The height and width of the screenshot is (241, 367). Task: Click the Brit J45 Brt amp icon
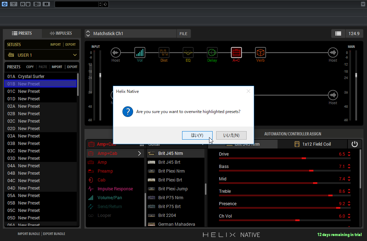152,162
